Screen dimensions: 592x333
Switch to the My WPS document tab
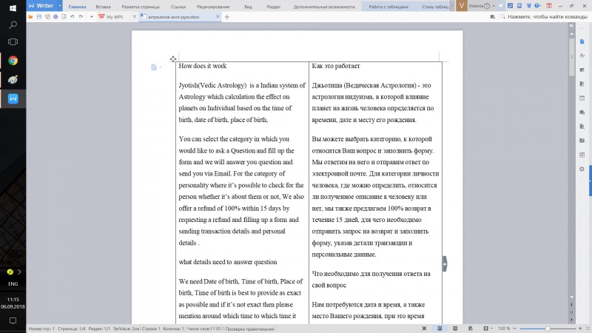115,16
